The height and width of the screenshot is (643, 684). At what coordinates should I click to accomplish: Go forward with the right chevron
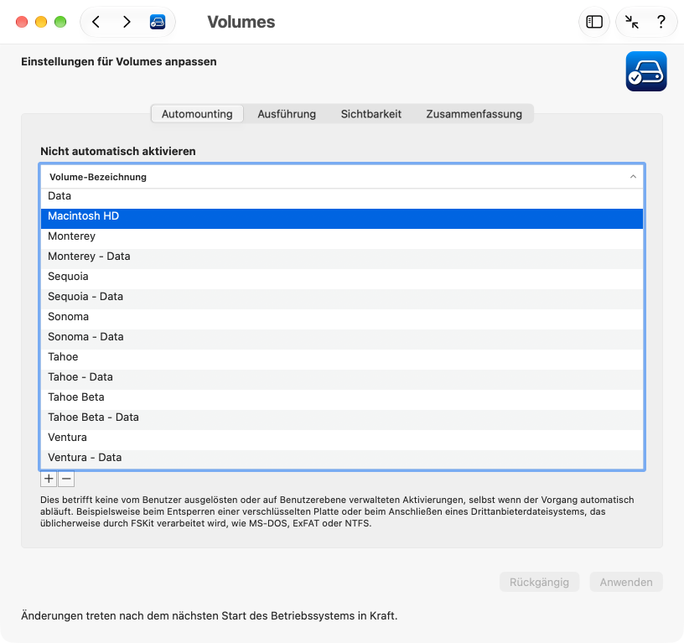(127, 22)
